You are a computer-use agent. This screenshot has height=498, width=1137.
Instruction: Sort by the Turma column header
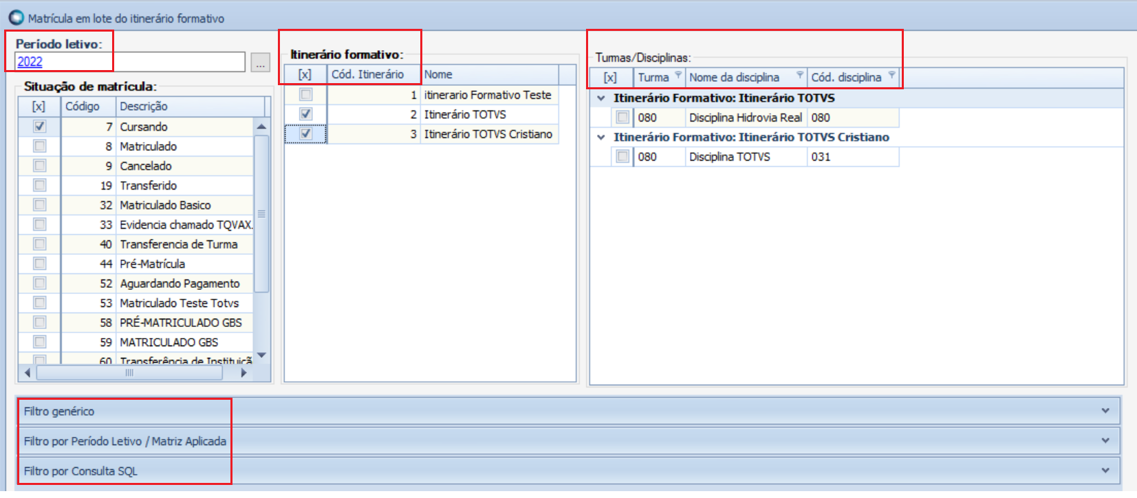658,78
